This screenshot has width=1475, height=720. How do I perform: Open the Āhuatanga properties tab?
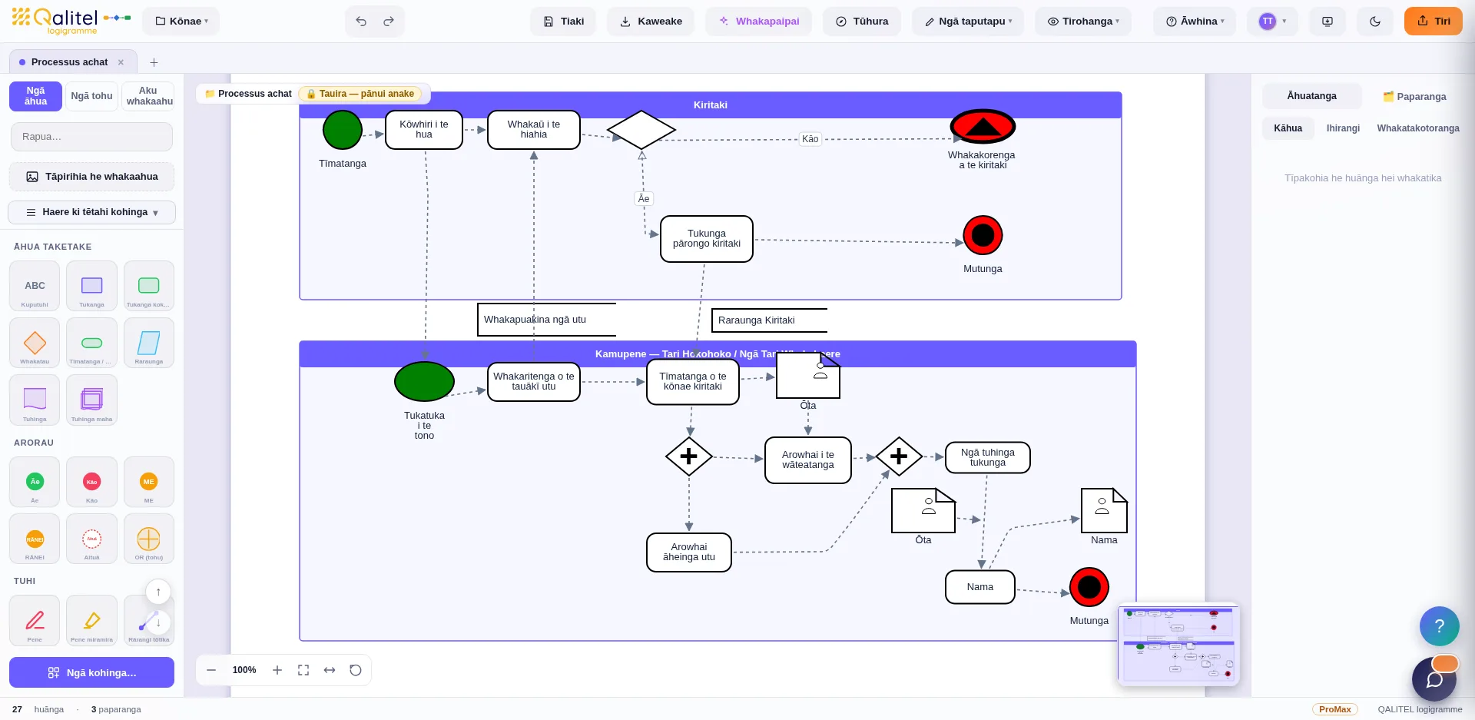[x=1312, y=96]
